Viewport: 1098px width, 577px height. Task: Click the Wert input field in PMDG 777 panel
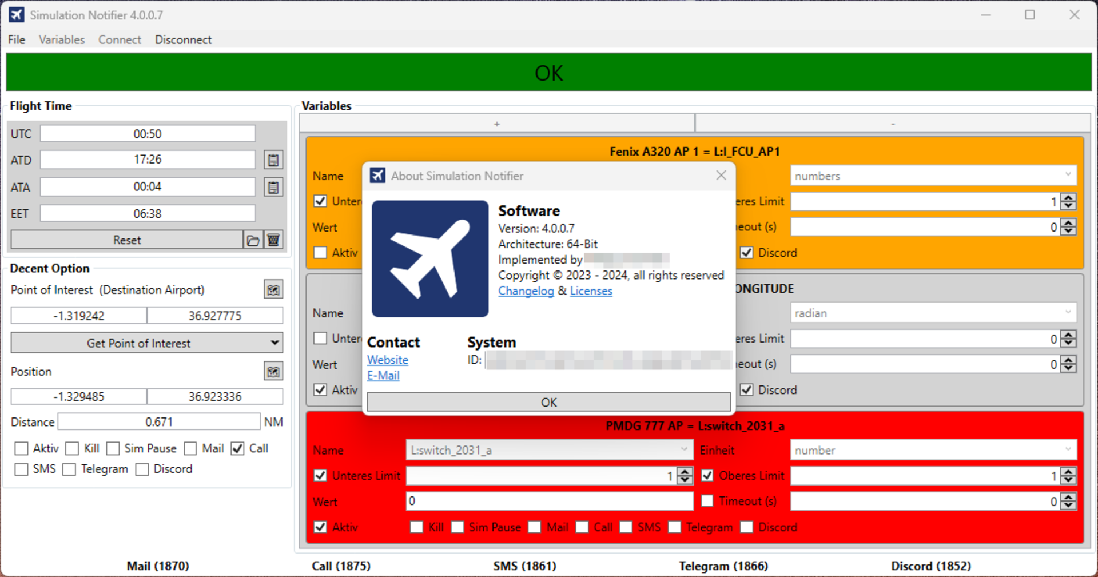(549, 502)
